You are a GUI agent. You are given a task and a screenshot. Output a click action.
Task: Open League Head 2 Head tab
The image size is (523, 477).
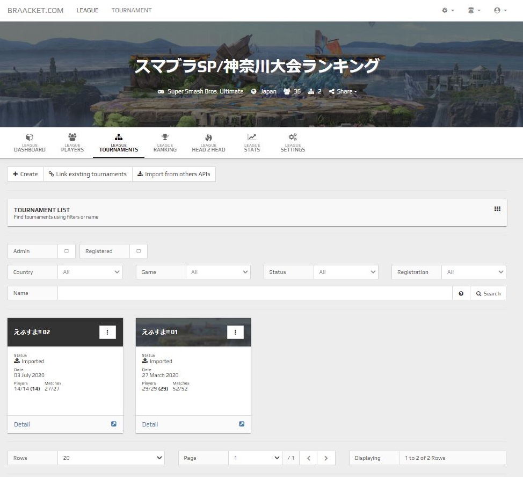pos(208,143)
